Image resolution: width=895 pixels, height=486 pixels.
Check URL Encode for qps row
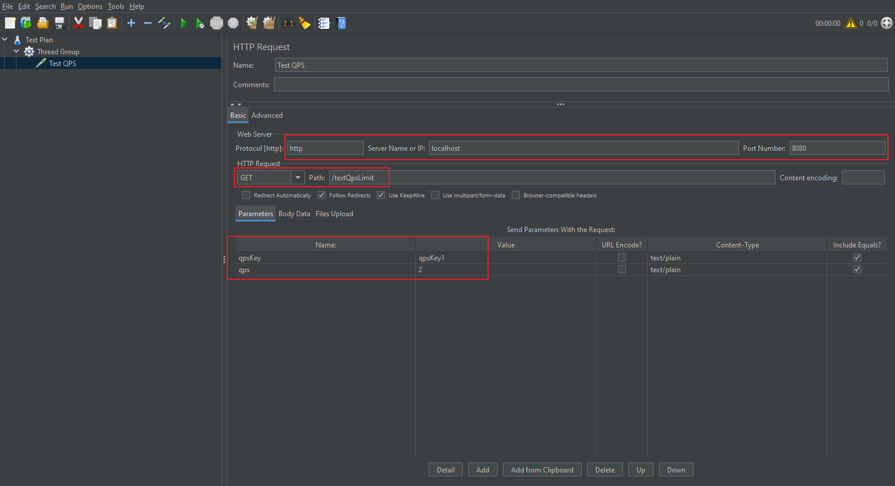tap(621, 269)
